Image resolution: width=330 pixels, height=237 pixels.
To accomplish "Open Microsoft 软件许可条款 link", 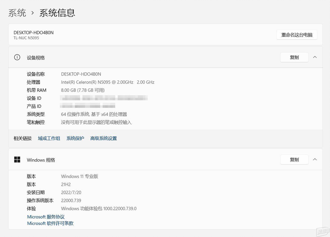I will 50,223.
